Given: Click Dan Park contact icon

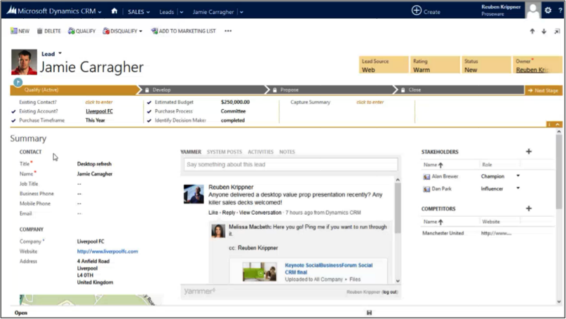Looking at the screenshot, I should point(426,189).
